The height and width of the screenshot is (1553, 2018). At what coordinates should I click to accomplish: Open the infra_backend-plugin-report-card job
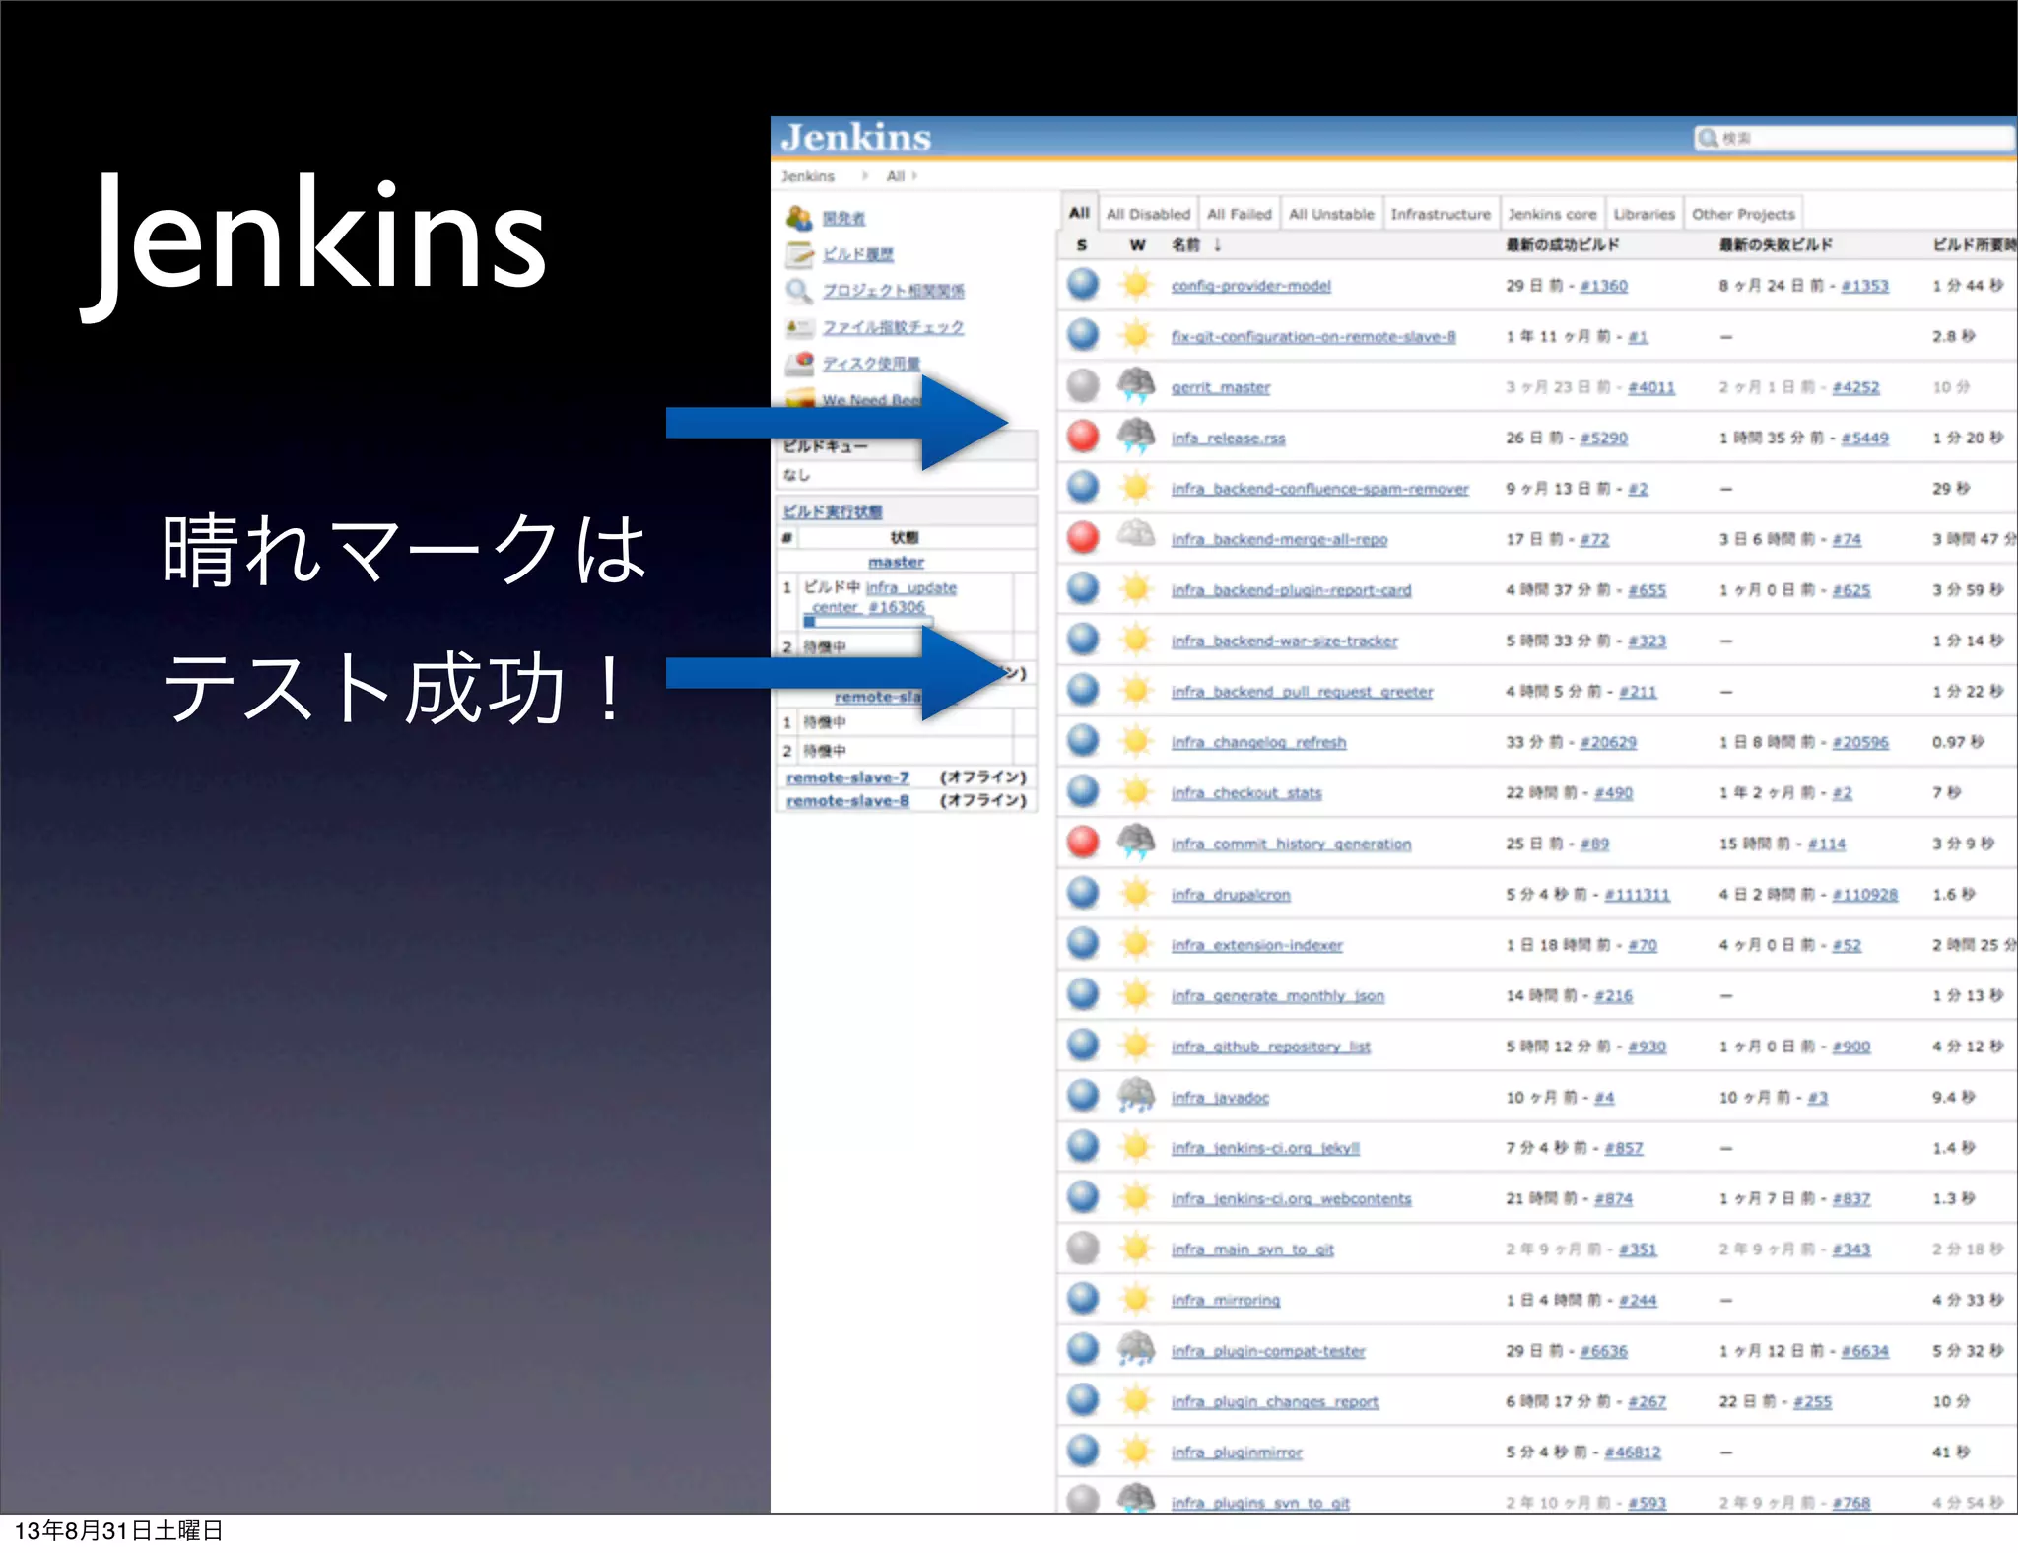pyautogui.click(x=1291, y=590)
